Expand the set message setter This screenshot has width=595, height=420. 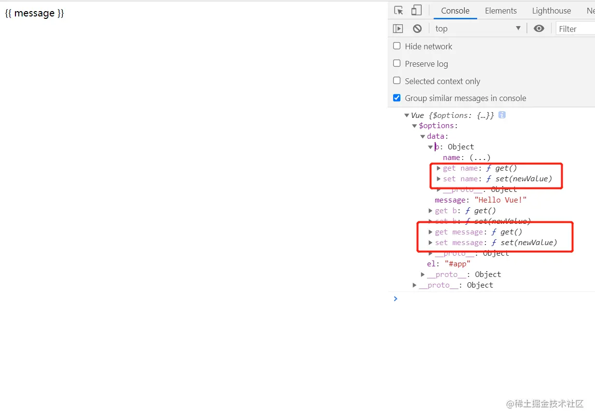[x=430, y=243]
